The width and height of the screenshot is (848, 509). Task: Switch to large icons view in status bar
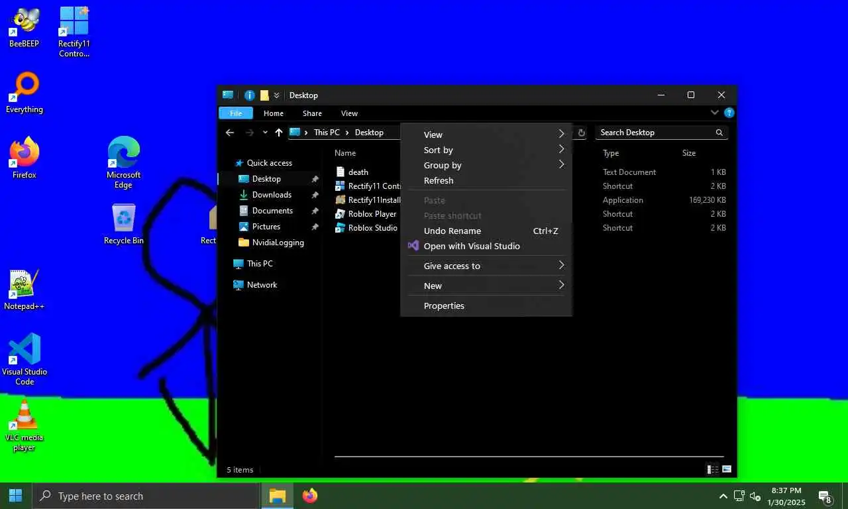(727, 469)
